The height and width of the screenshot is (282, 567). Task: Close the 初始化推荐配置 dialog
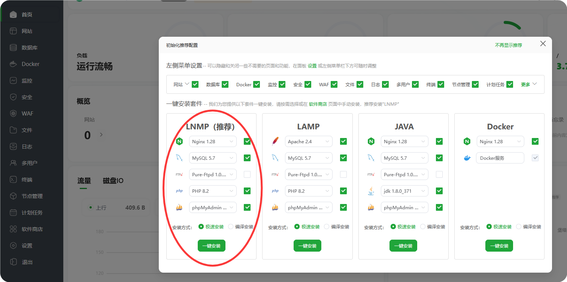(543, 43)
